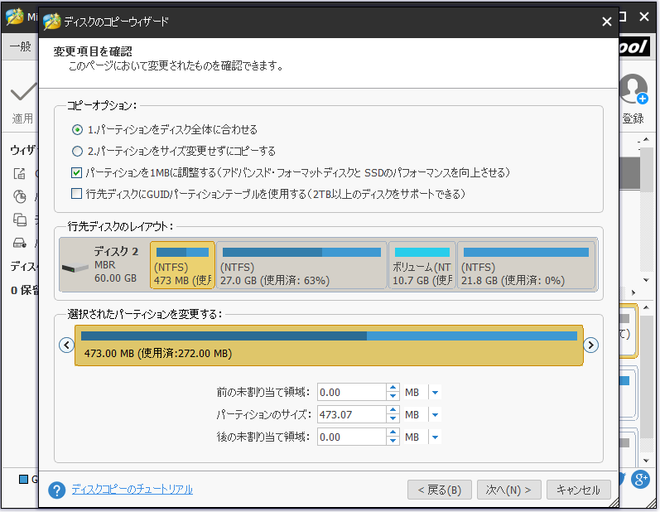This screenshot has height=512, width=660.
Task: Click the wizard icon in dialog title bar
Action: (x=52, y=21)
